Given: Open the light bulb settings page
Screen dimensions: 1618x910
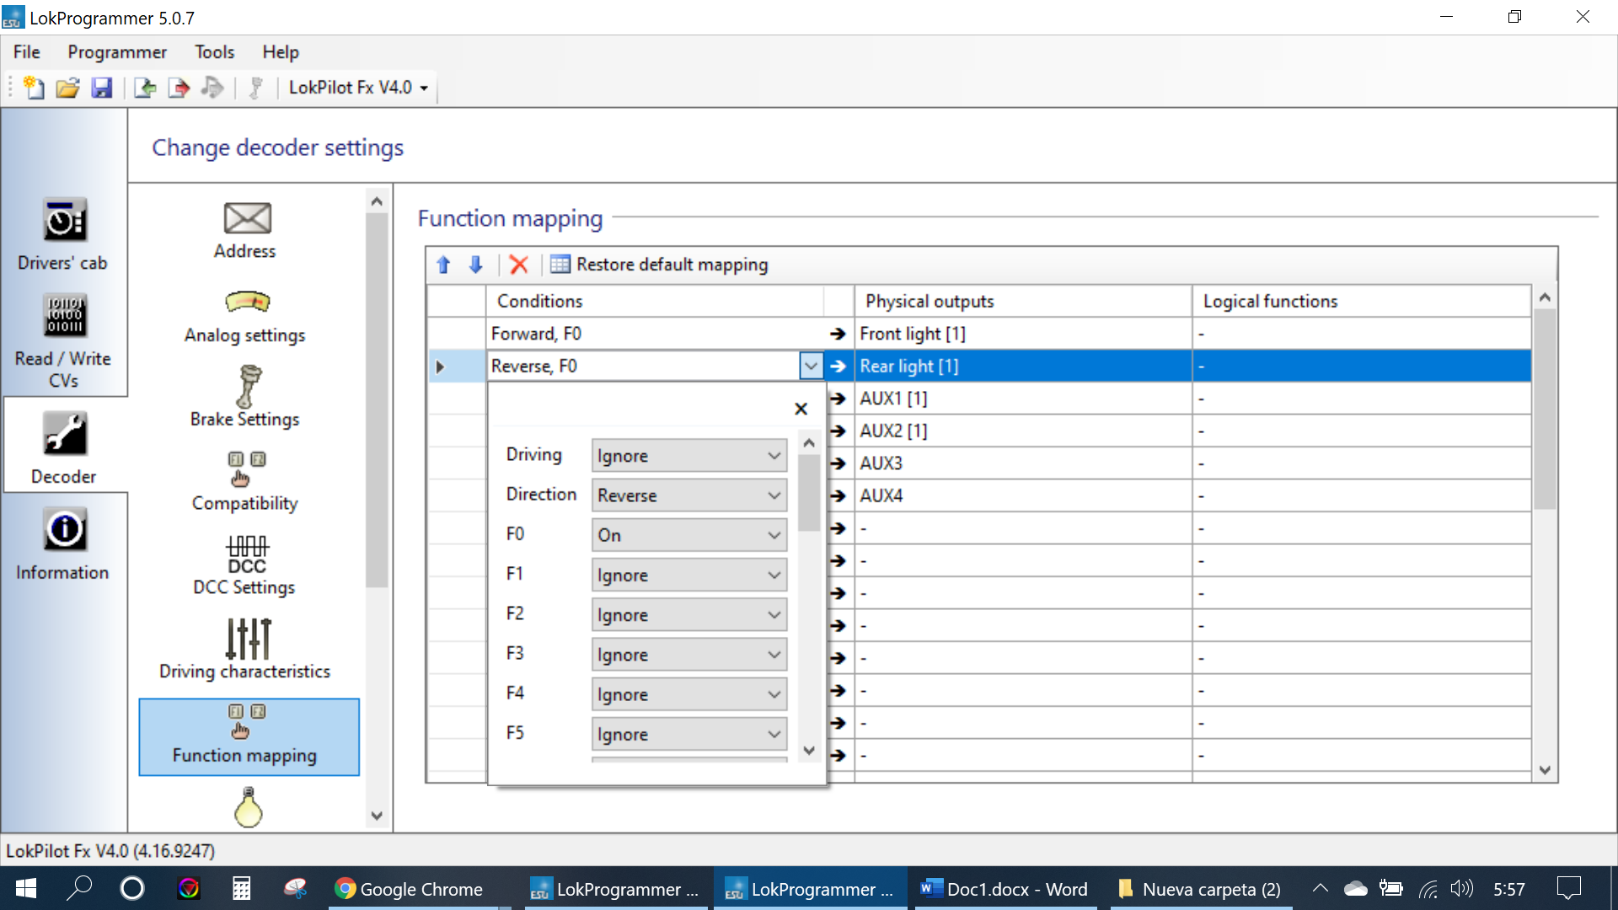Looking at the screenshot, I should [248, 807].
